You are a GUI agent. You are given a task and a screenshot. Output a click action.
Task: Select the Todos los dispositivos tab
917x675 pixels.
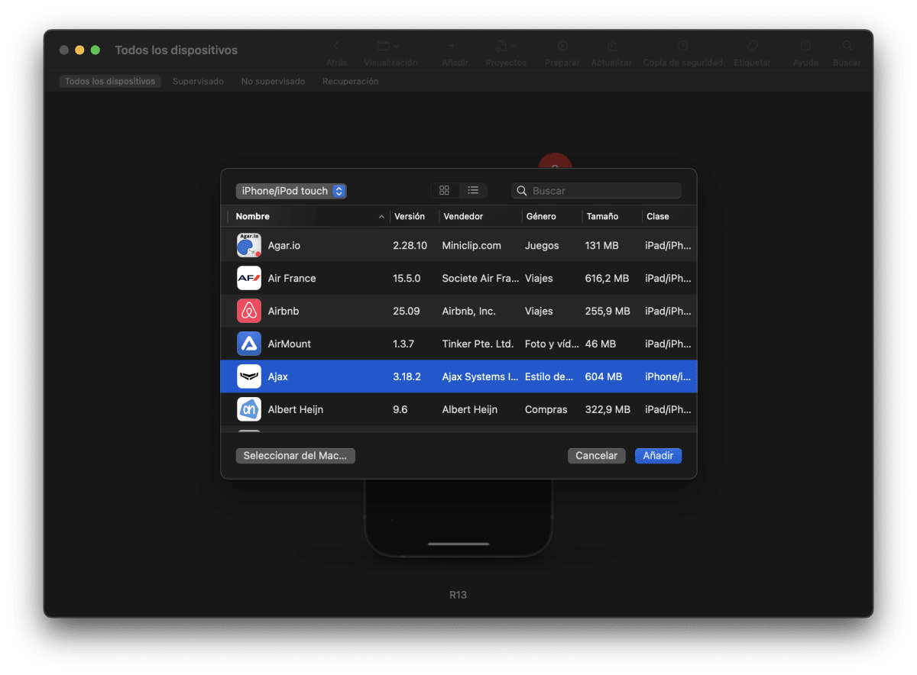(x=110, y=81)
